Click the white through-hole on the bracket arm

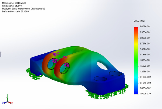102,66
